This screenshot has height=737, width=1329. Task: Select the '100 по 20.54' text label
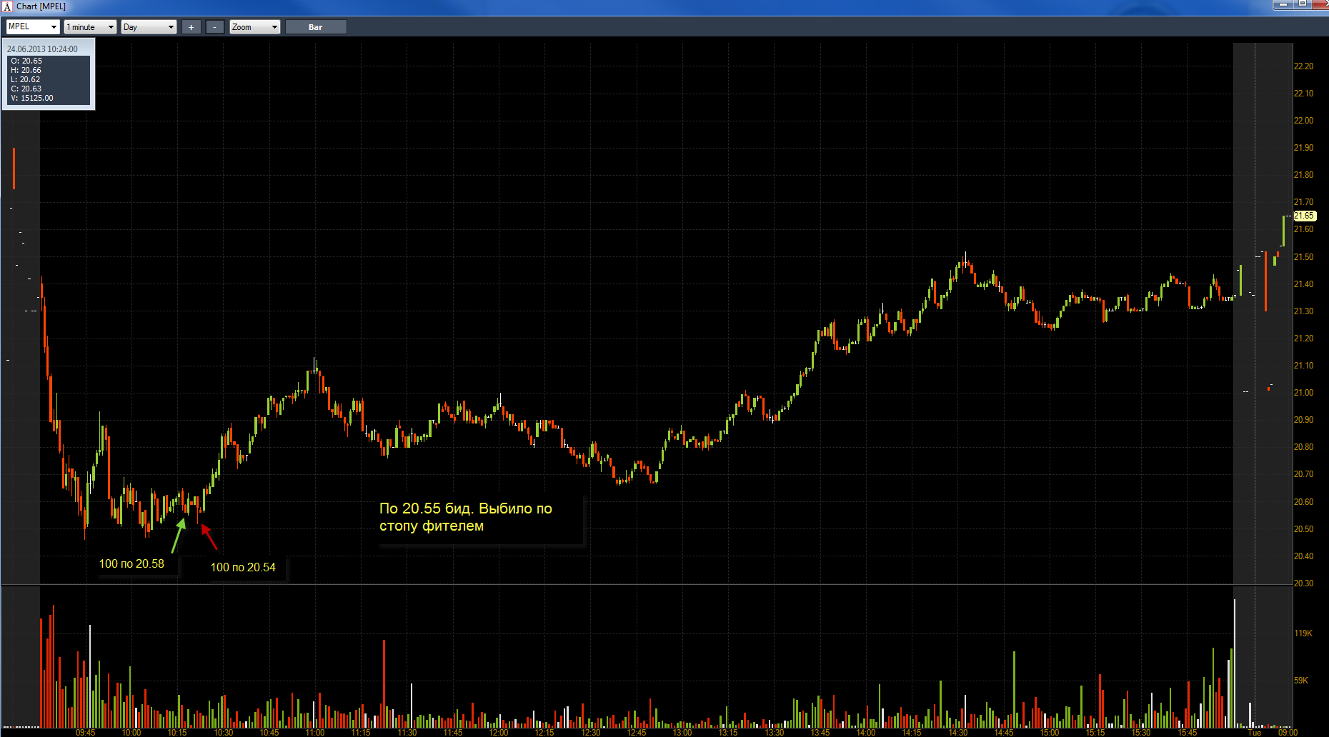point(243,567)
